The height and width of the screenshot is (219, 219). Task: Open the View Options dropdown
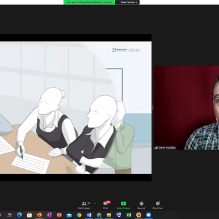[129, 2]
